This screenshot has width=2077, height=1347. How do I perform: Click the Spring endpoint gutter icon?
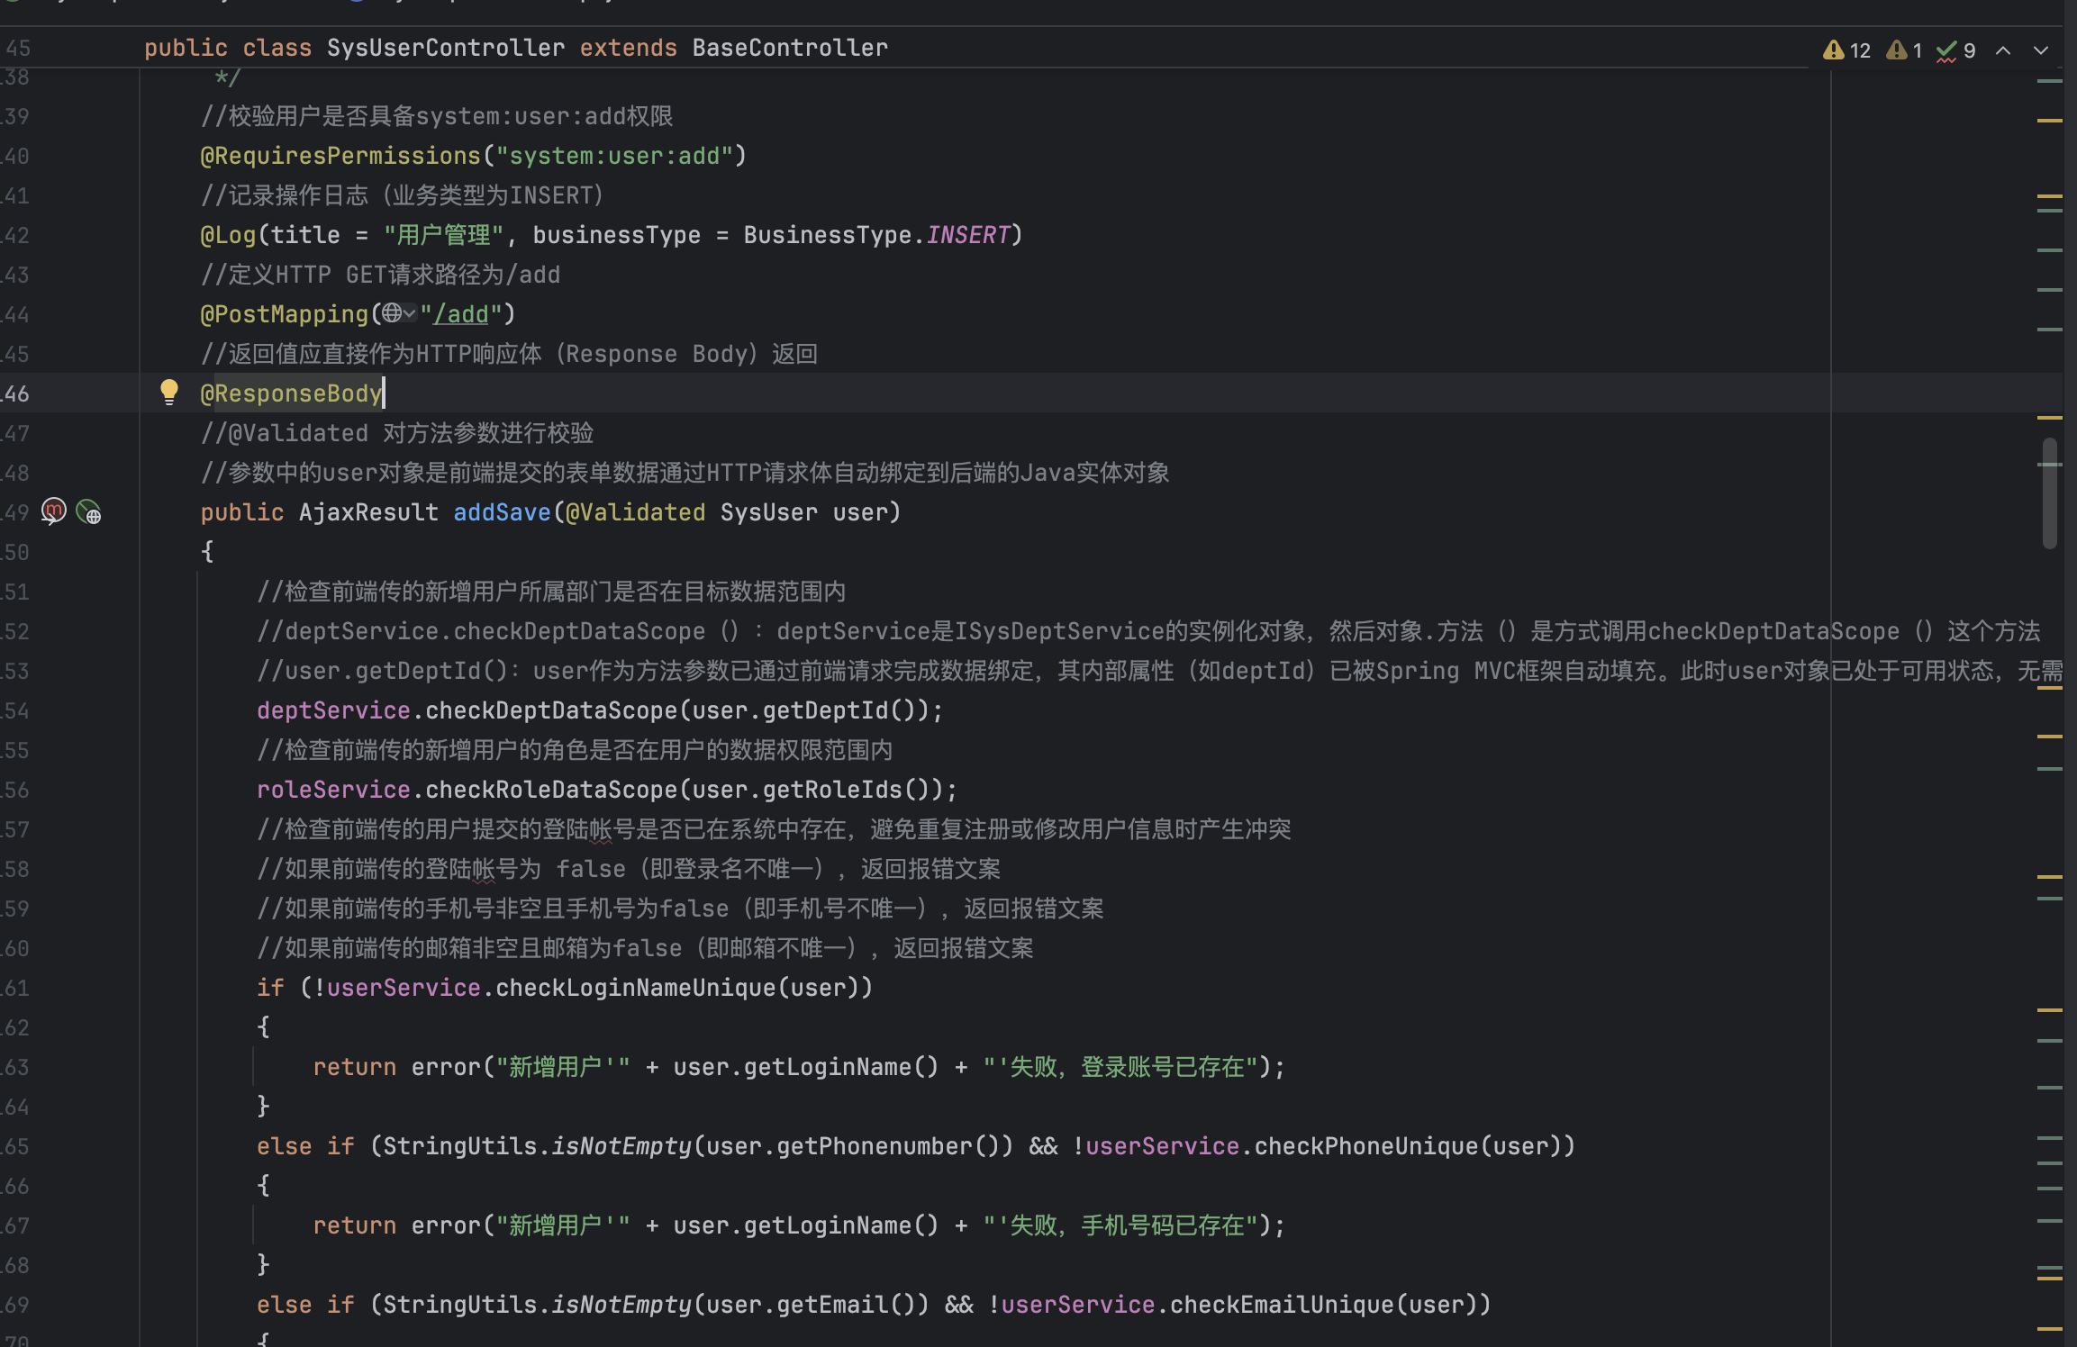[x=88, y=512]
